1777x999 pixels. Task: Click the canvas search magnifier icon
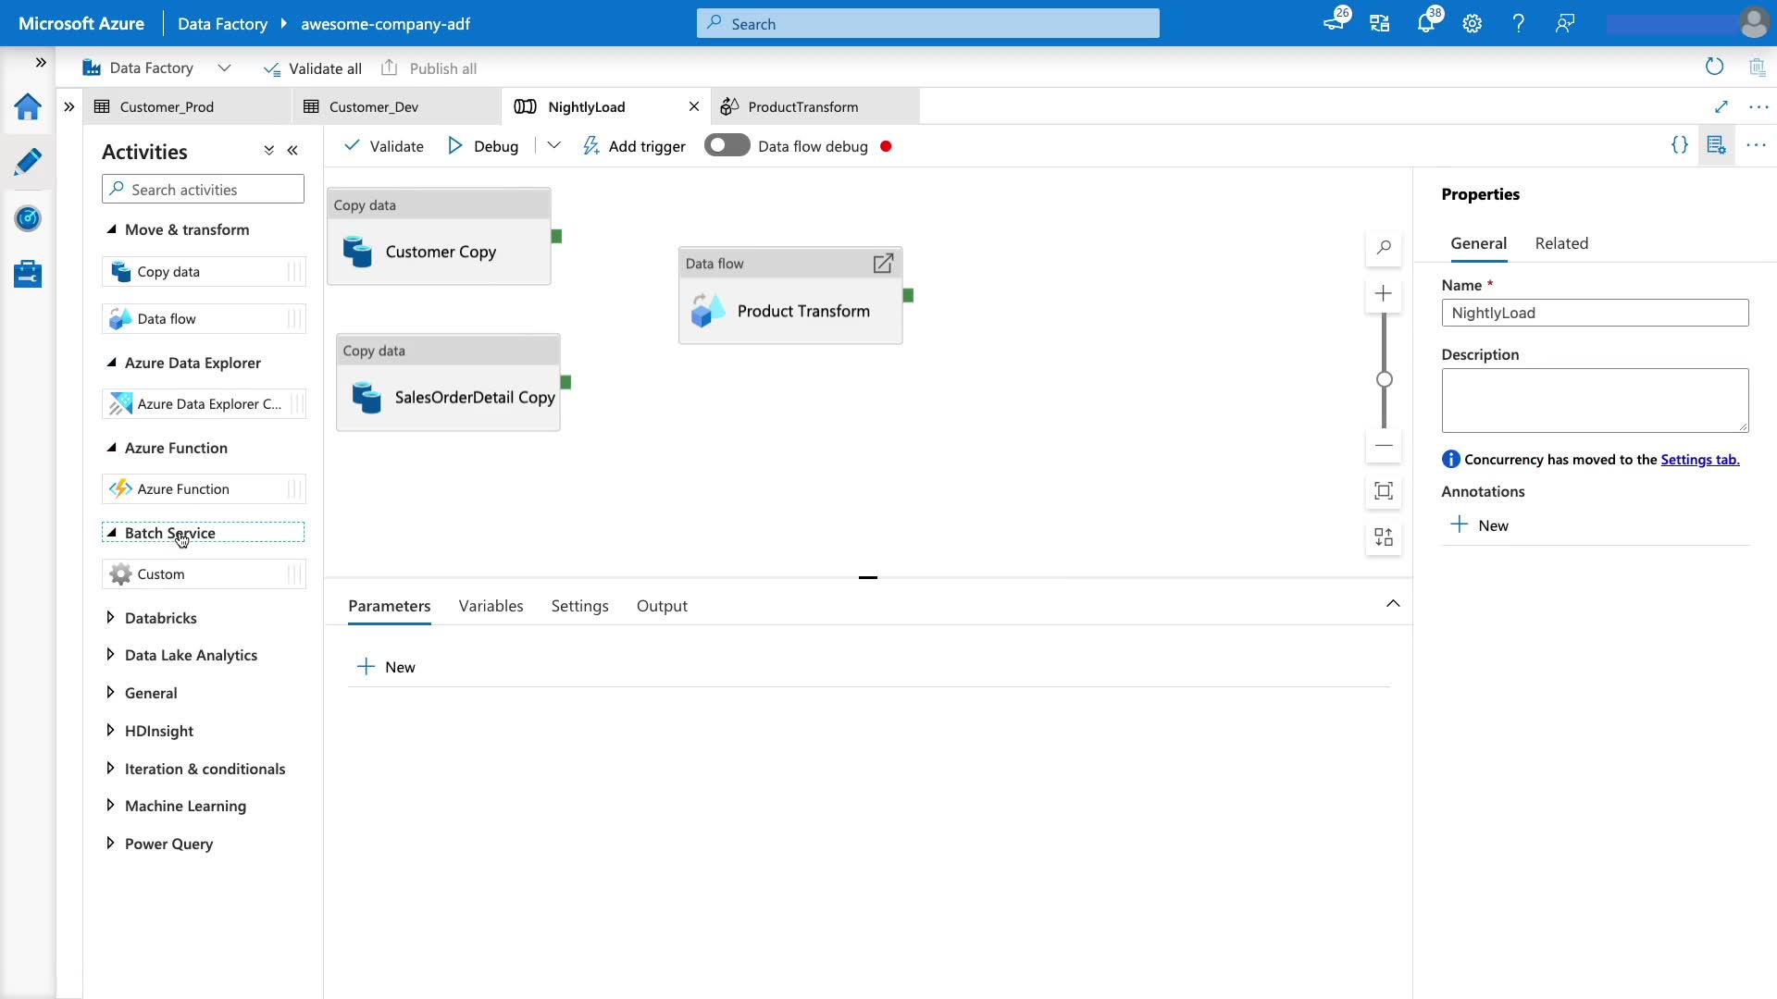point(1384,248)
